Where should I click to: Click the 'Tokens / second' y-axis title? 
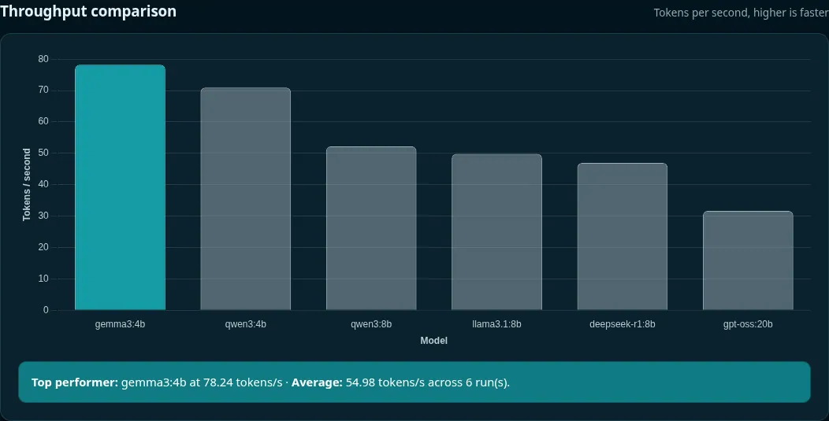click(27, 184)
